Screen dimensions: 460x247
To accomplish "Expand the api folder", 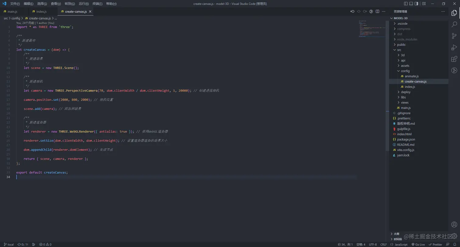I will coord(419,60).
